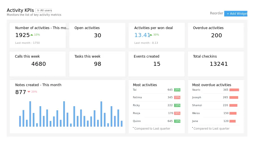This screenshot has height=144, width=254.
Task: Click Pooja's red 30% badge
Action: [177, 113]
